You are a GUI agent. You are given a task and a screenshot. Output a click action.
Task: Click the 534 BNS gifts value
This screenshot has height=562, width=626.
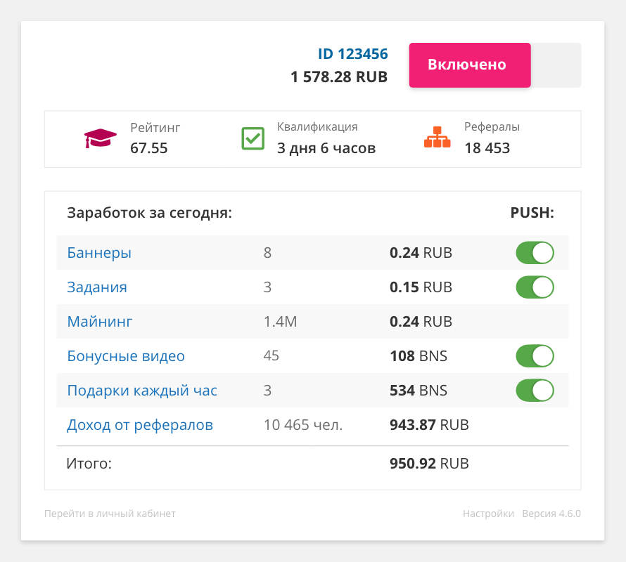click(x=419, y=390)
